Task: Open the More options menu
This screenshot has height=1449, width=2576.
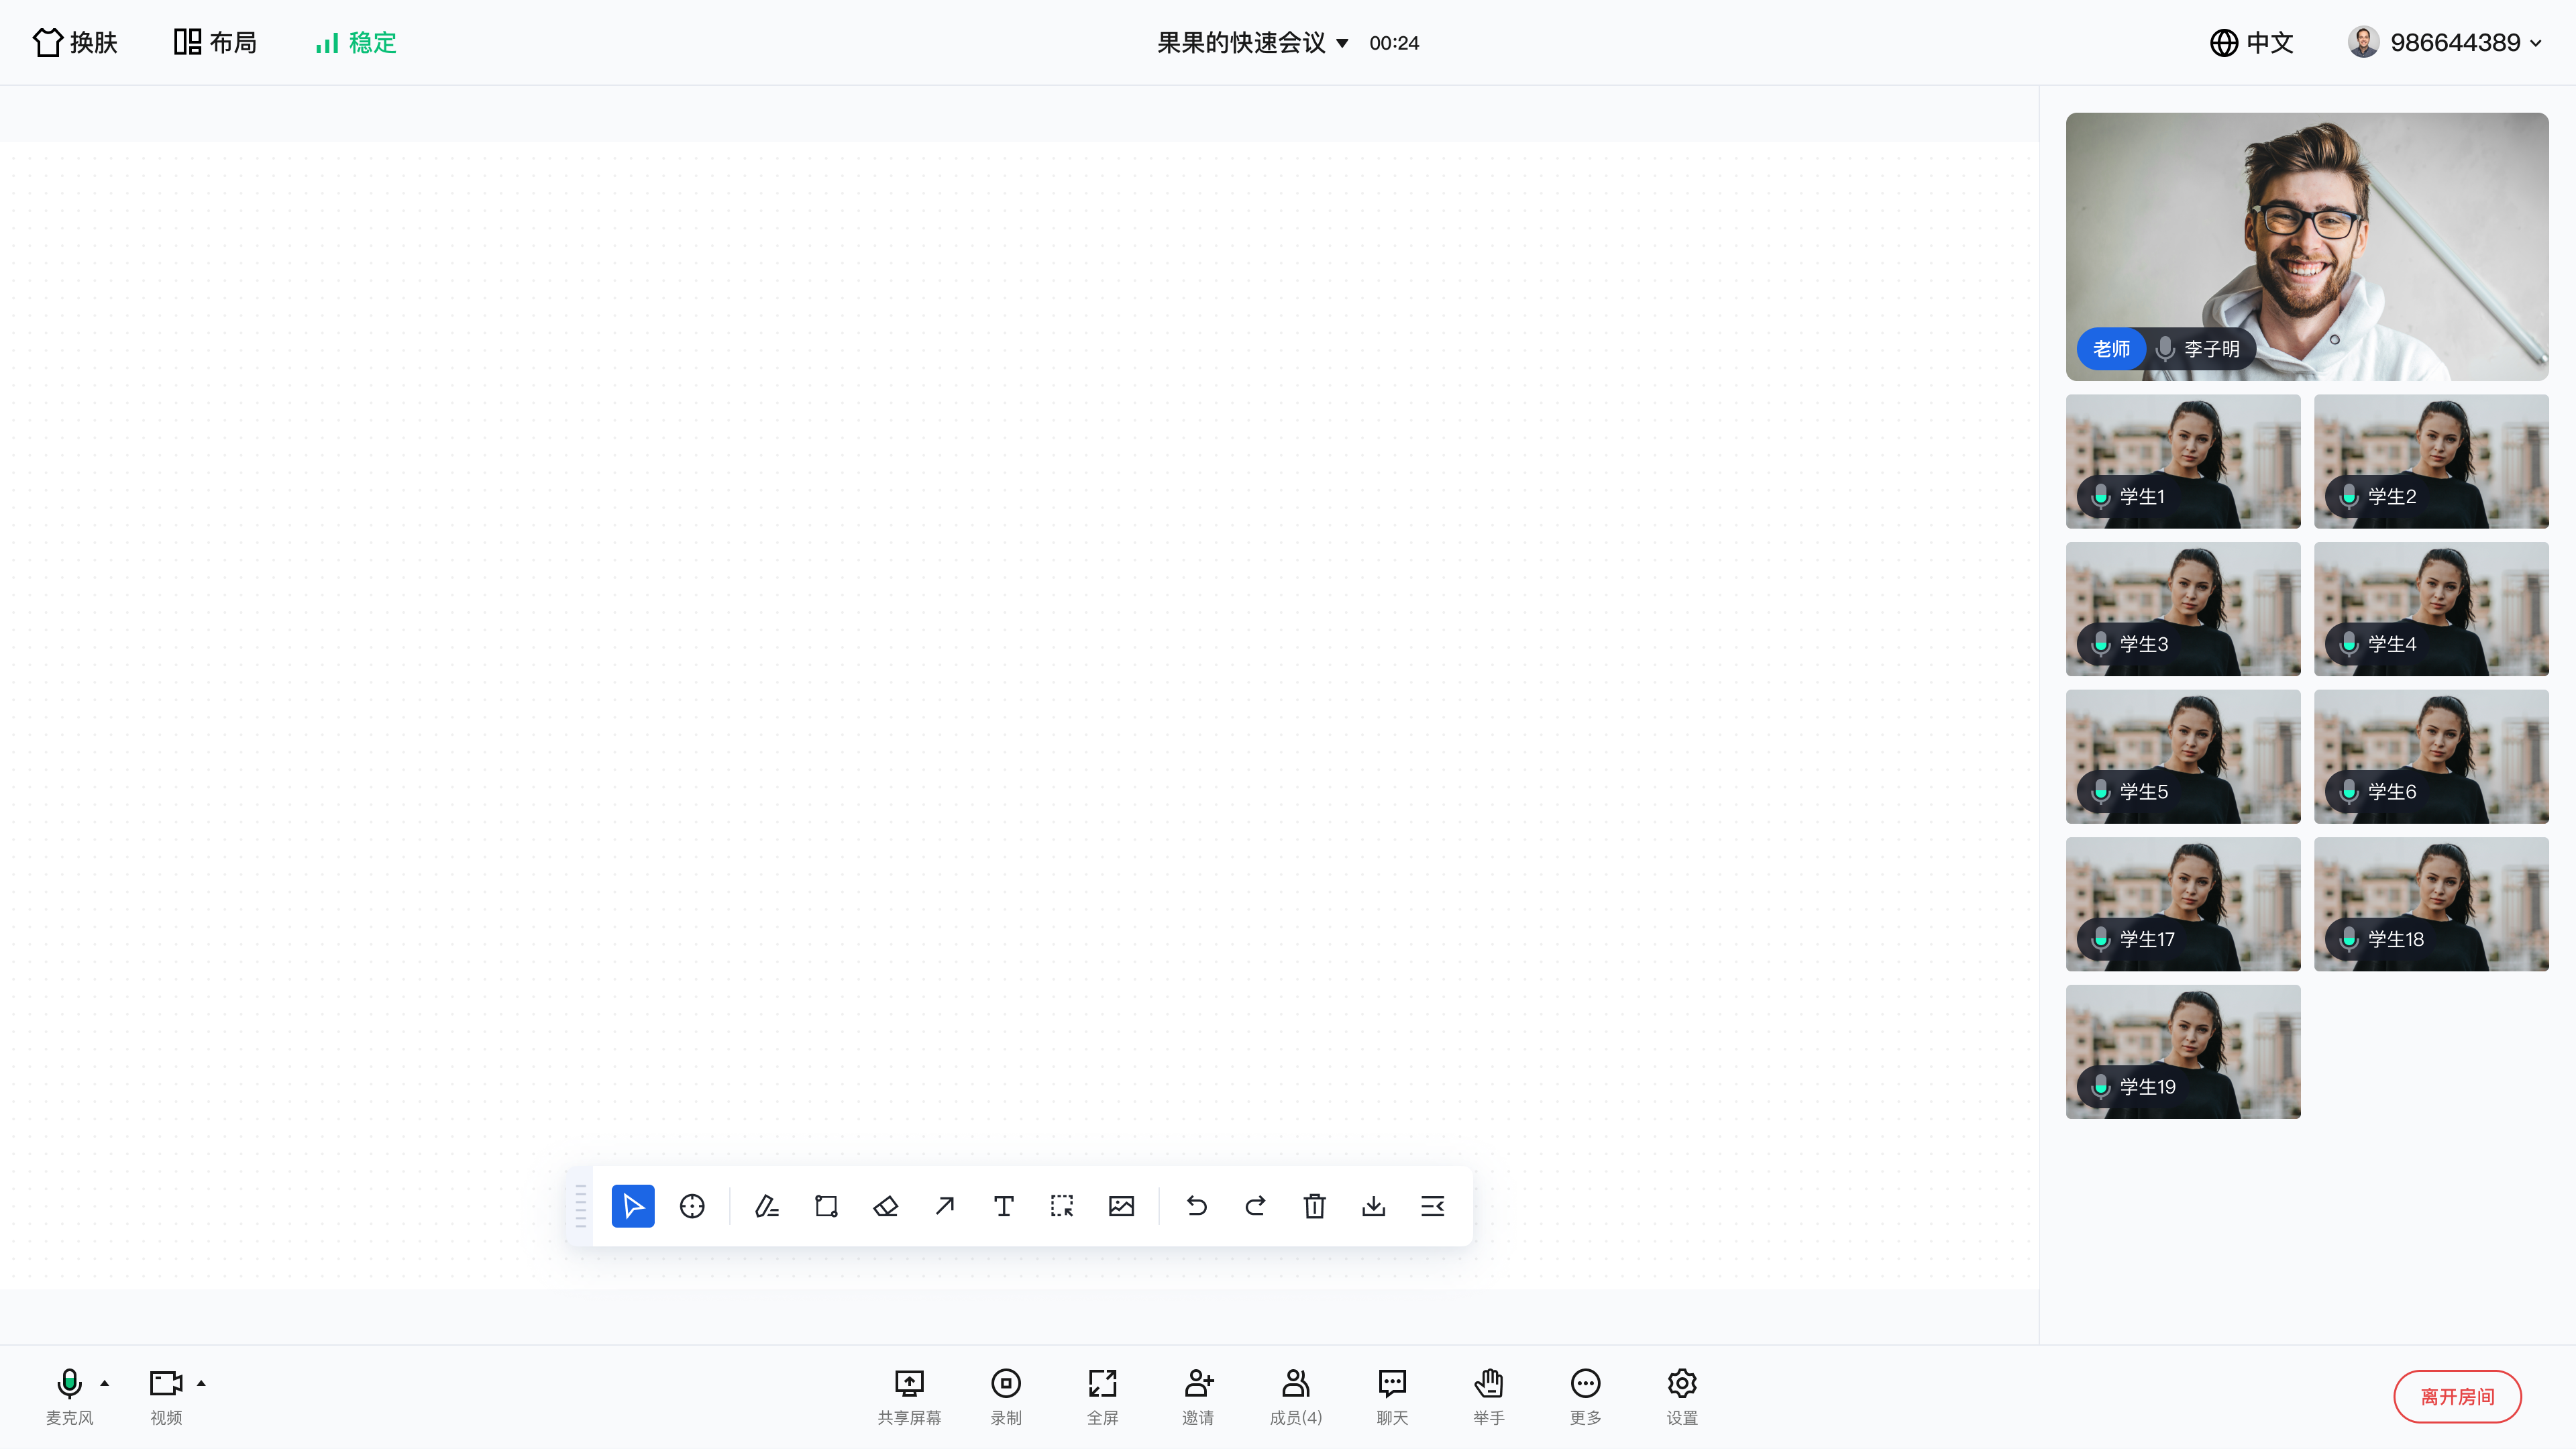Action: pos(1585,1396)
